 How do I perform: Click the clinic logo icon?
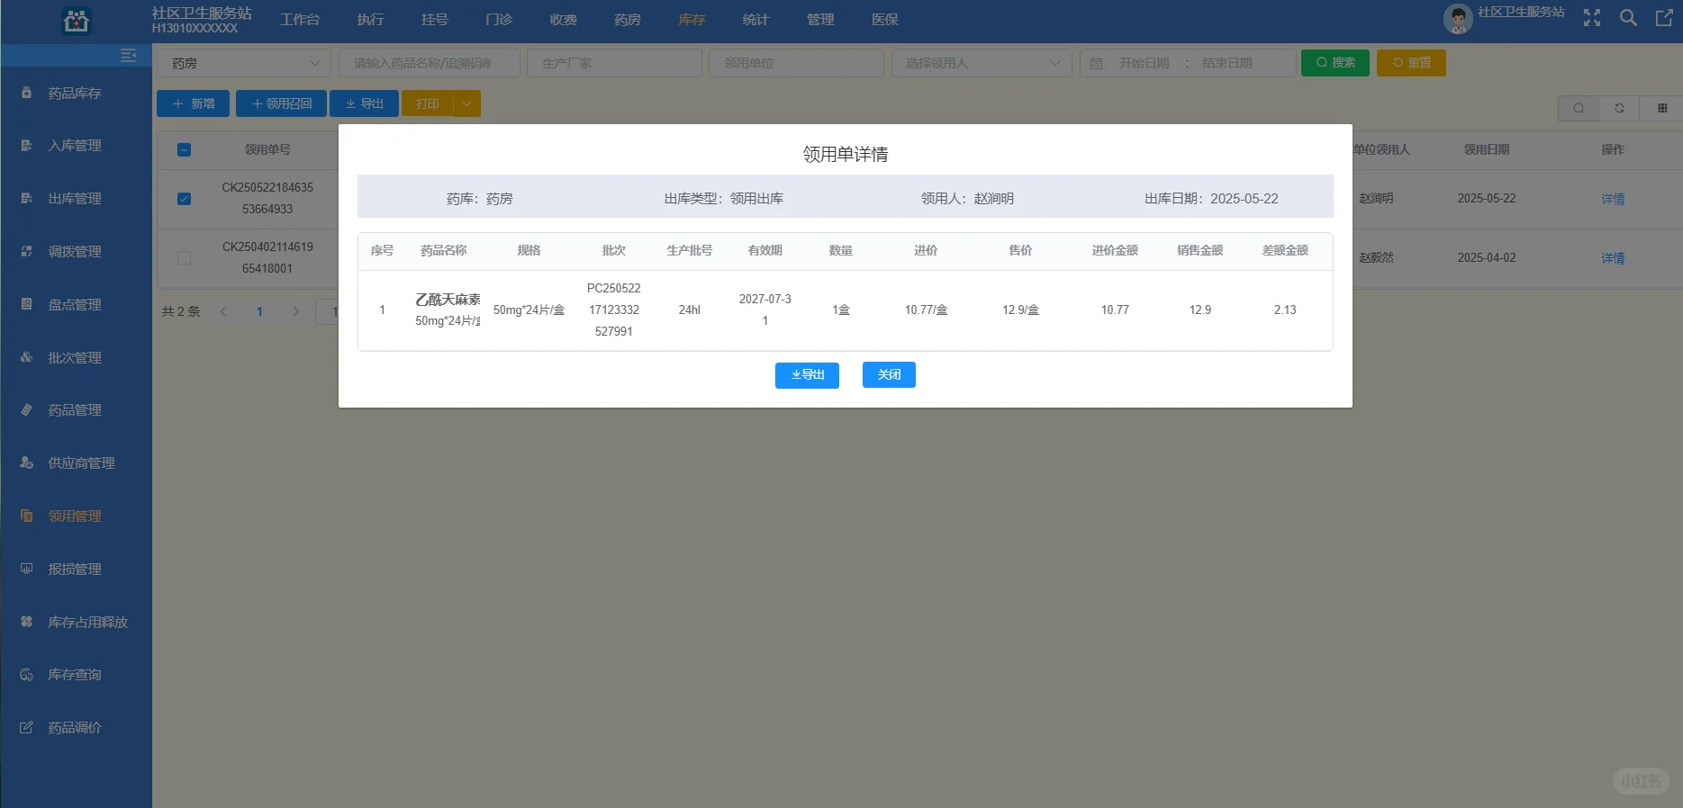(77, 20)
